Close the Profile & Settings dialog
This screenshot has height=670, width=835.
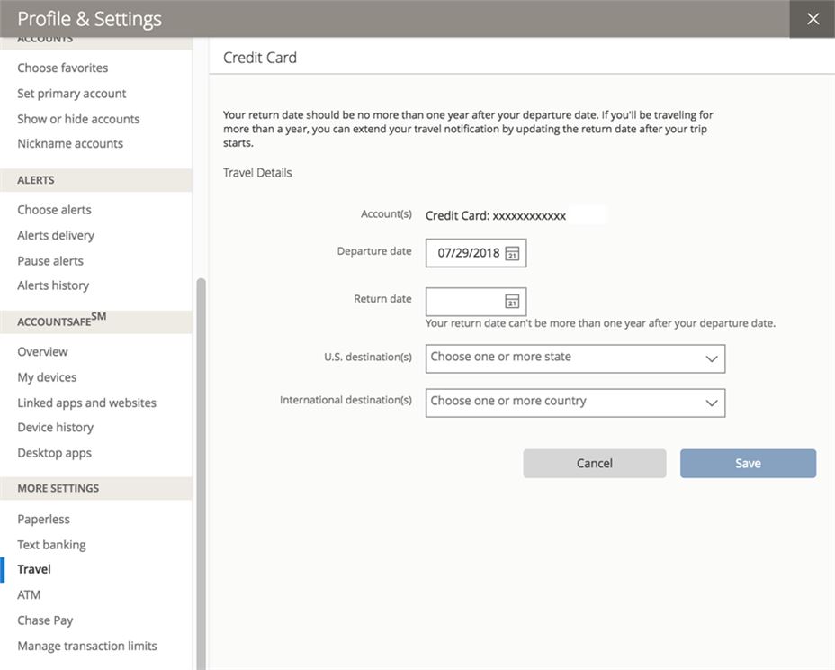813,17
